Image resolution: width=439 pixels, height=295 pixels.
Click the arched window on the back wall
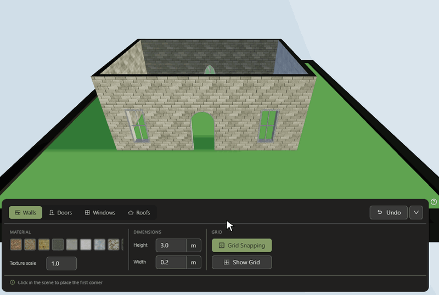(210, 70)
